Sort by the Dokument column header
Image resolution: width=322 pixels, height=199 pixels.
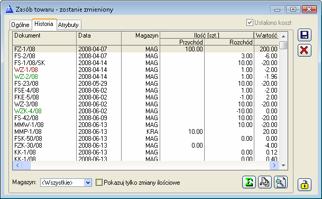(x=44, y=39)
